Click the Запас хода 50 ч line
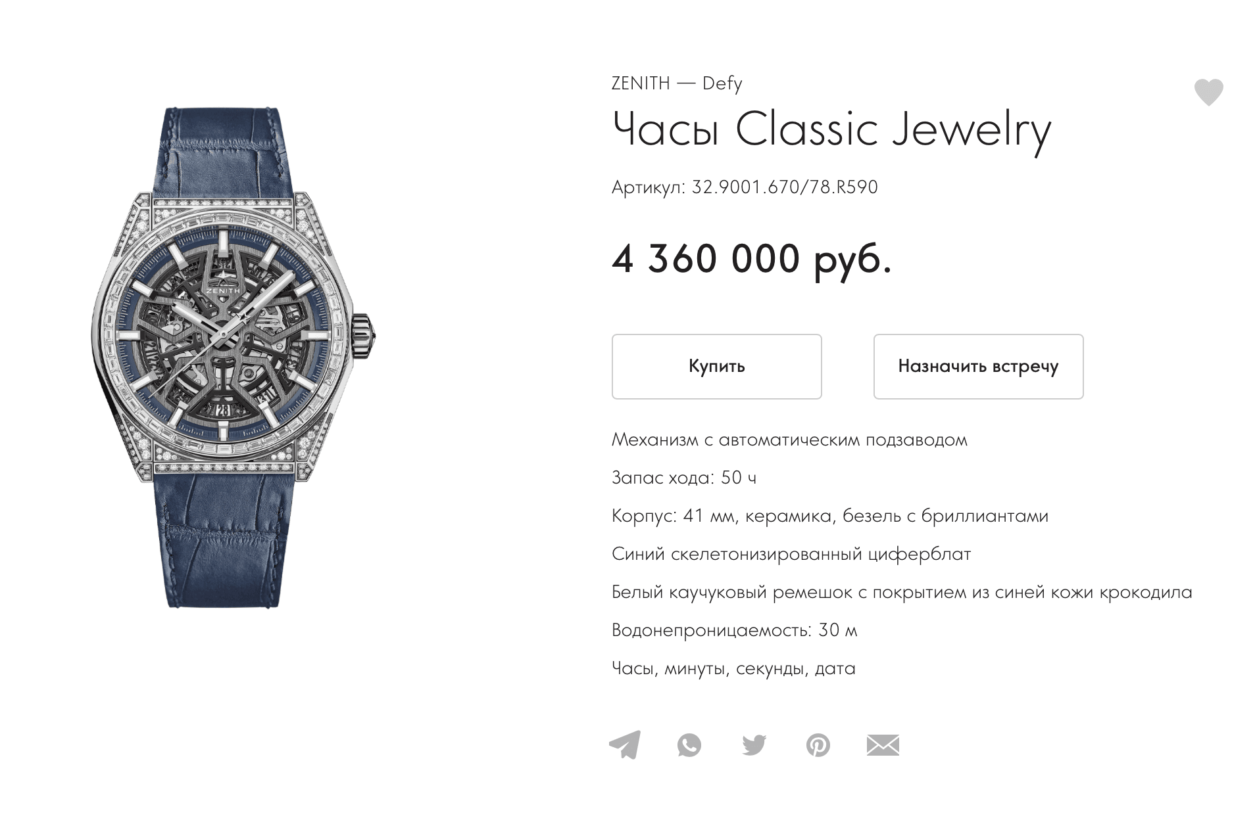This screenshot has width=1255, height=824. [x=683, y=478]
